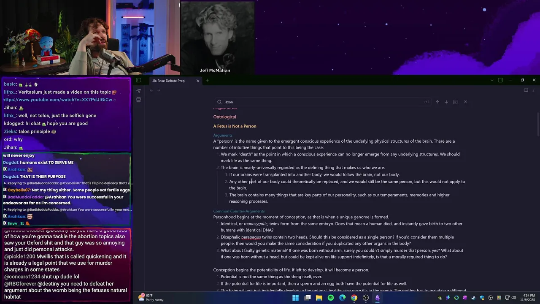Focus the search field containing jaxon
Screen dimensions: 540x304
click(x=323, y=102)
